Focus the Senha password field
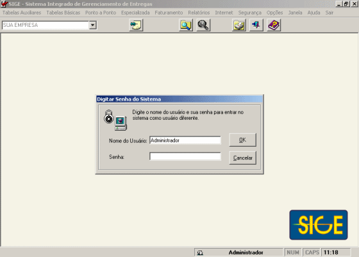Viewport: 359px width, 257px height. point(185,156)
